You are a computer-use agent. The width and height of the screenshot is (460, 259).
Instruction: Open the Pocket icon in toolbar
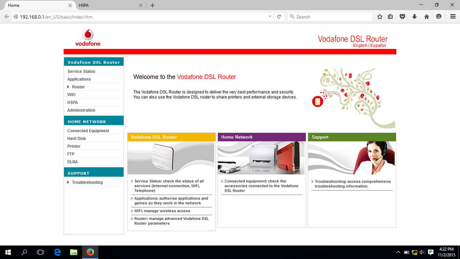(x=402, y=17)
